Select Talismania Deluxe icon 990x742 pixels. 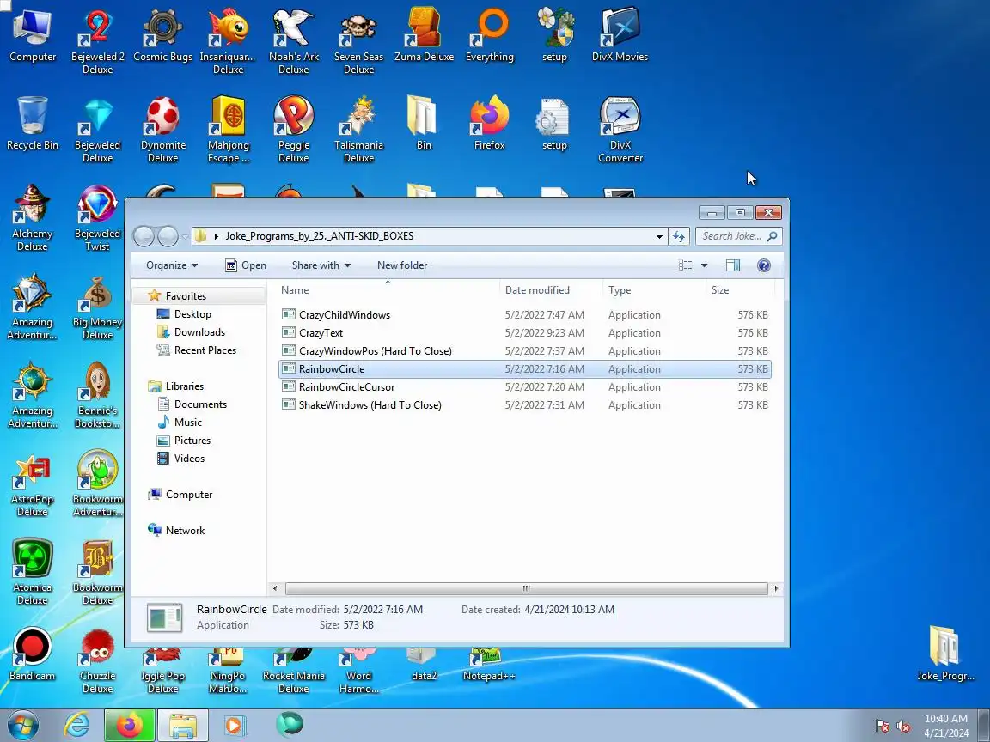pyautogui.click(x=358, y=129)
